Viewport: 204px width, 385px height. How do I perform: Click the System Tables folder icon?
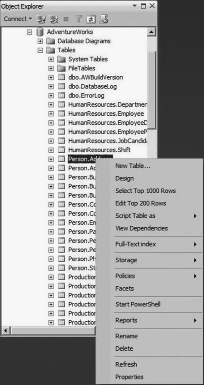[x=61, y=59]
